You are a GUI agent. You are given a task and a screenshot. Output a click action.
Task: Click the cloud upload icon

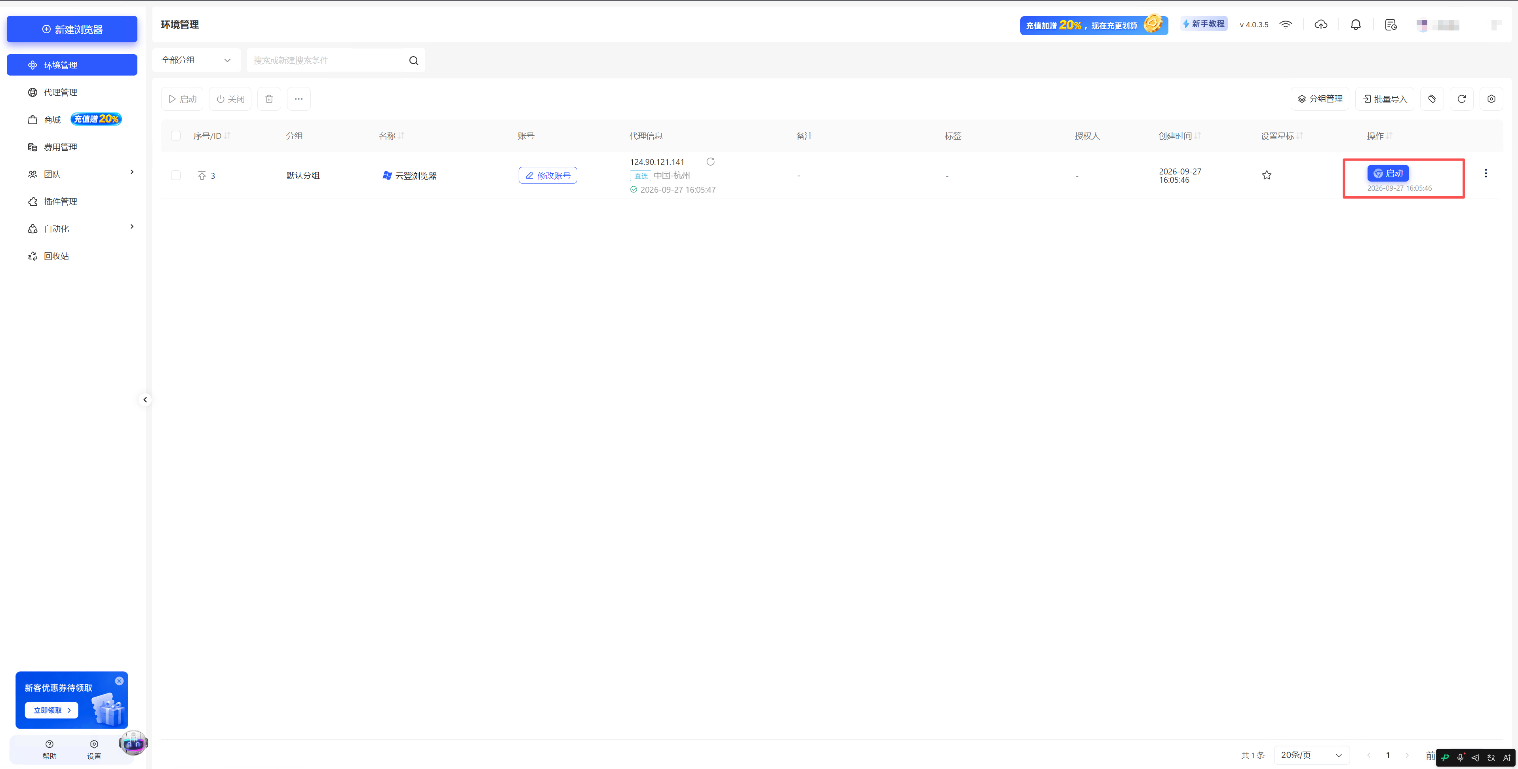click(1321, 25)
